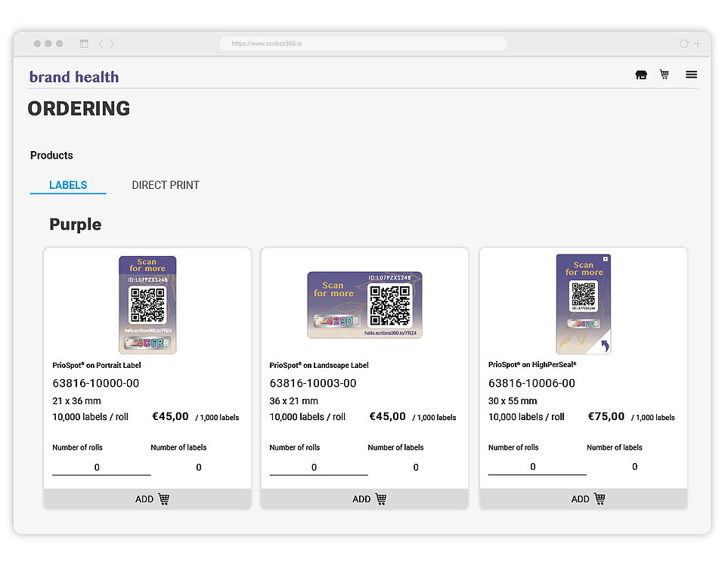Click the browser reload icon
722x562 pixels.
[x=684, y=44]
